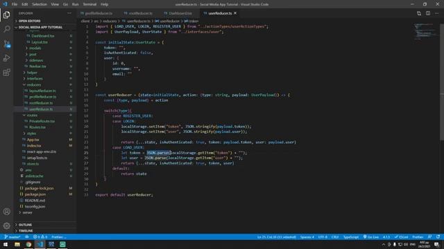444x249 pixels.
Task: Open the Accounts menu icon
Action: pyautogui.click(x=6, y=212)
